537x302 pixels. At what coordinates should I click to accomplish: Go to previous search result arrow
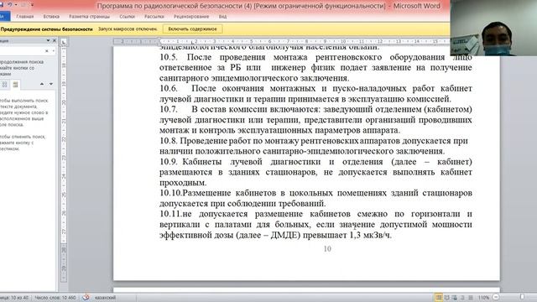(x=42, y=84)
